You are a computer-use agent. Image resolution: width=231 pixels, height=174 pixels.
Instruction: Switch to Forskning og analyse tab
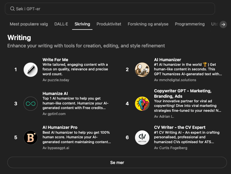(x=148, y=24)
